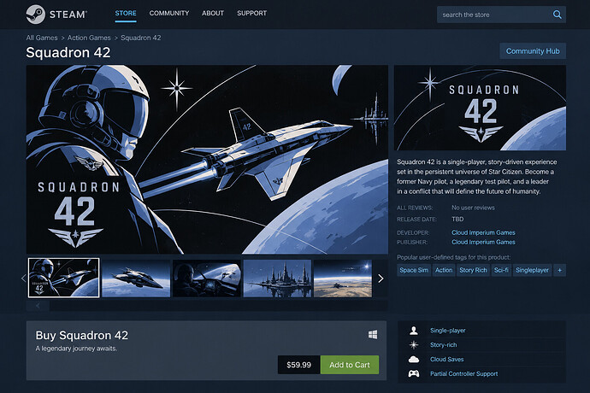Select the sunrise orbit thumbnail
This screenshot has height=393, width=590.
343,279
